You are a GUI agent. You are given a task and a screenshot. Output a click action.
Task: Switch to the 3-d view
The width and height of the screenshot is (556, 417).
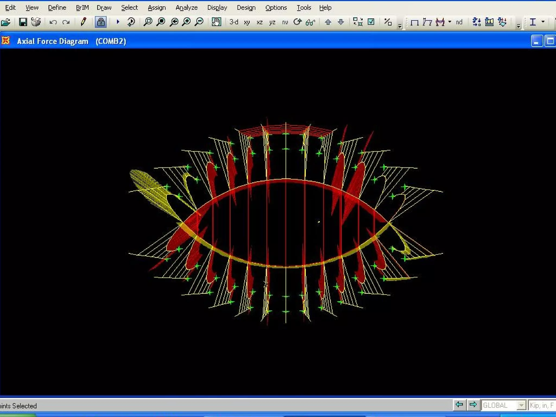pyautogui.click(x=233, y=22)
